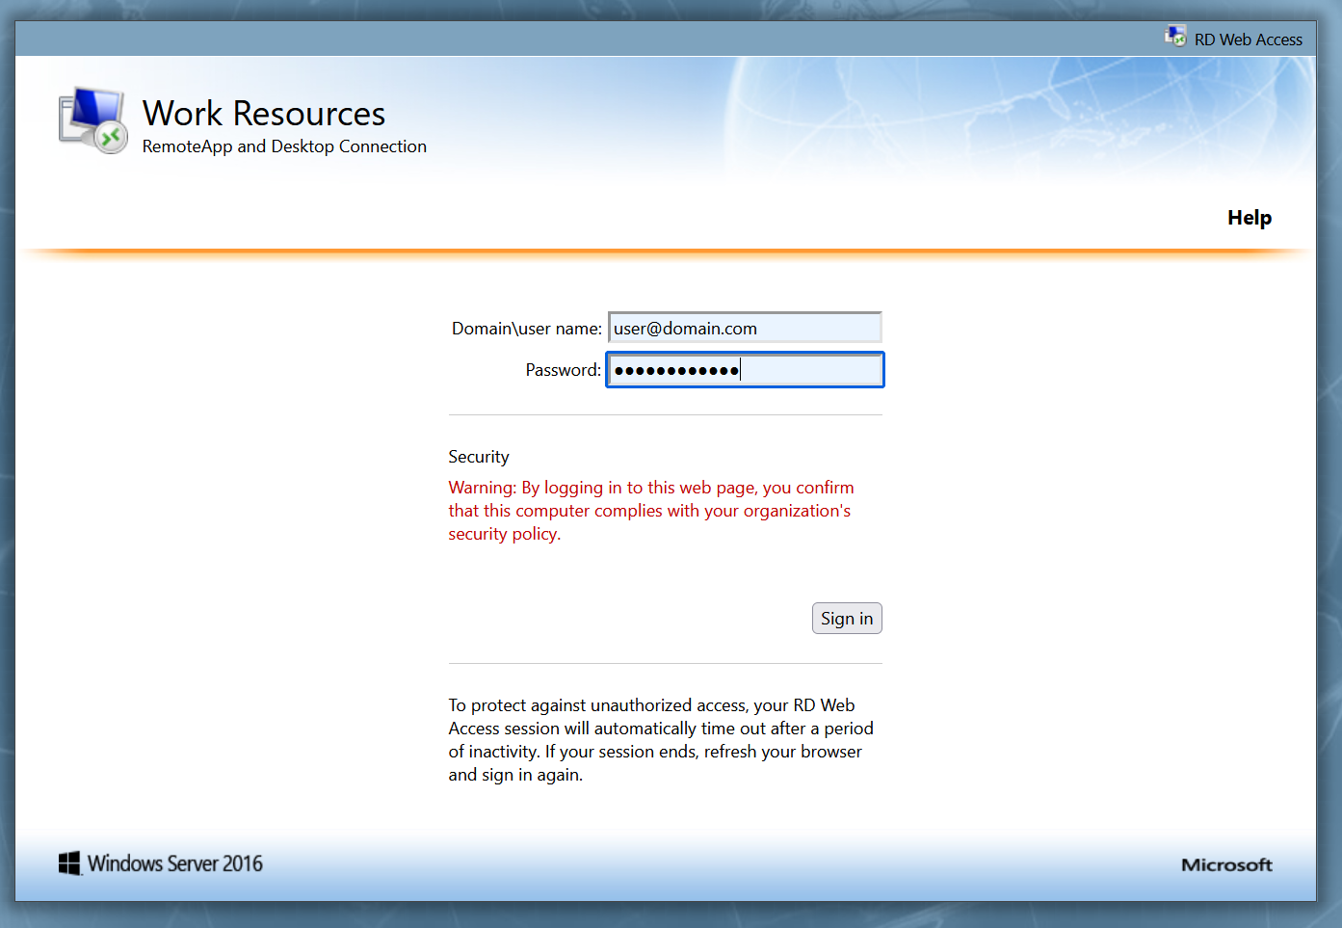The height and width of the screenshot is (928, 1342).
Task: Click the Work Resources computer icon
Action: (x=92, y=119)
